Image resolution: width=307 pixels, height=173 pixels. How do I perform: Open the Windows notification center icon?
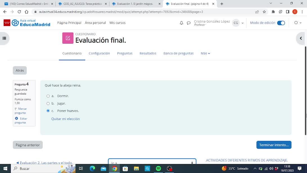coord(300,168)
